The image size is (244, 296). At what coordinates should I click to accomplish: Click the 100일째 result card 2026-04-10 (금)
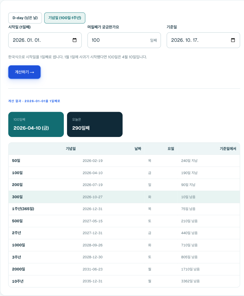point(36,124)
